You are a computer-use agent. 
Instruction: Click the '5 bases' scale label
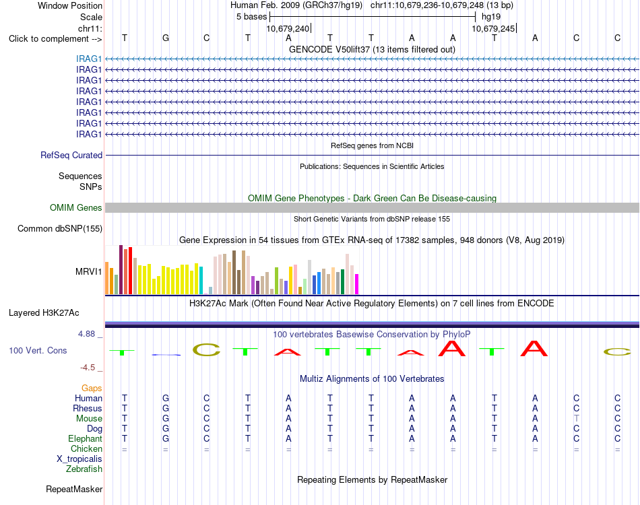click(x=251, y=17)
